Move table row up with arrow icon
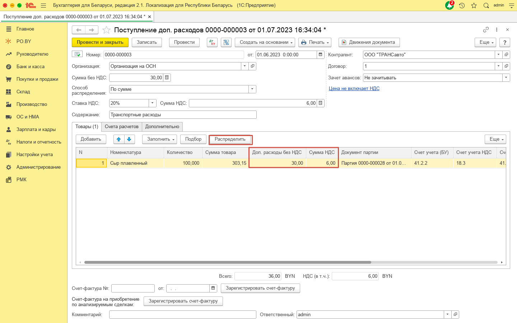Viewport: 517px width, 323px height. 119,139
